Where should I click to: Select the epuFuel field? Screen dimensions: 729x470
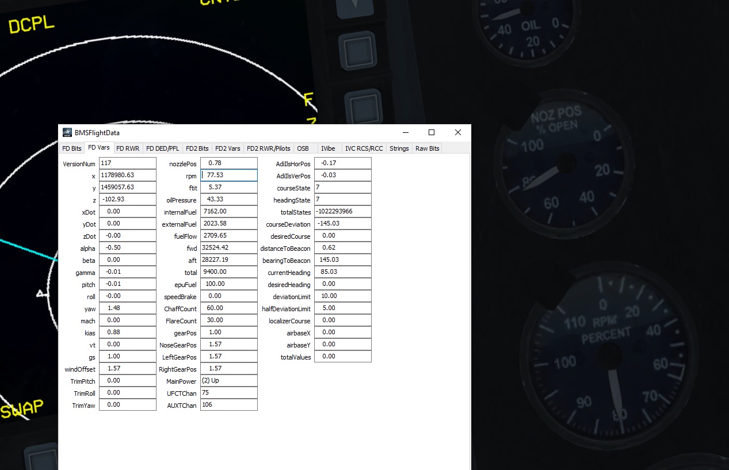[229, 284]
